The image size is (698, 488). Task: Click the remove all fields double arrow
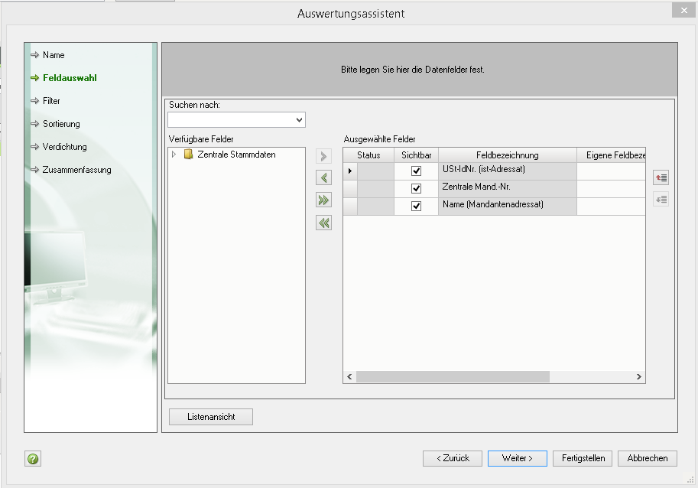[x=324, y=223]
